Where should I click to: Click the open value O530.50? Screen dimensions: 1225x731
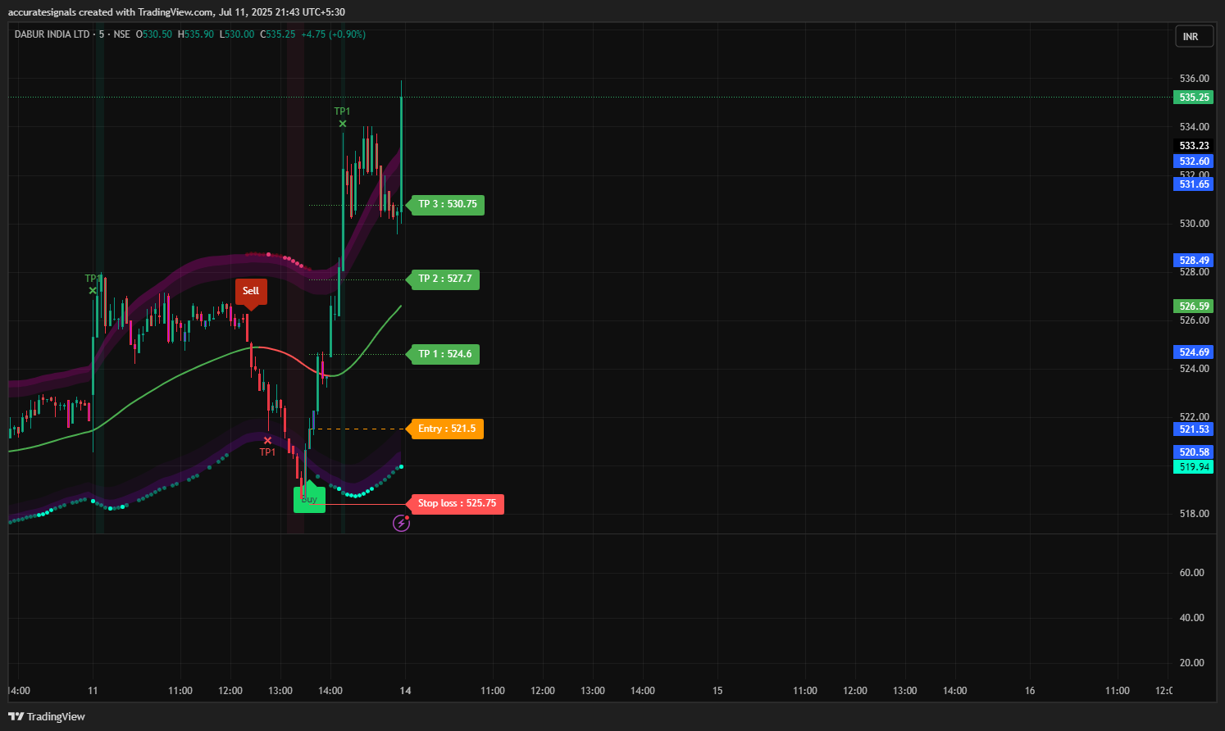click(154, 34)
